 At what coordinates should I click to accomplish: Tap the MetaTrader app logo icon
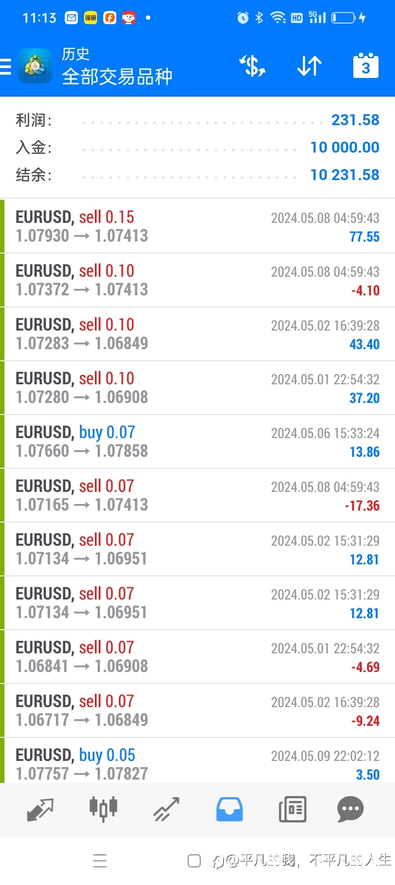[35, 66]
